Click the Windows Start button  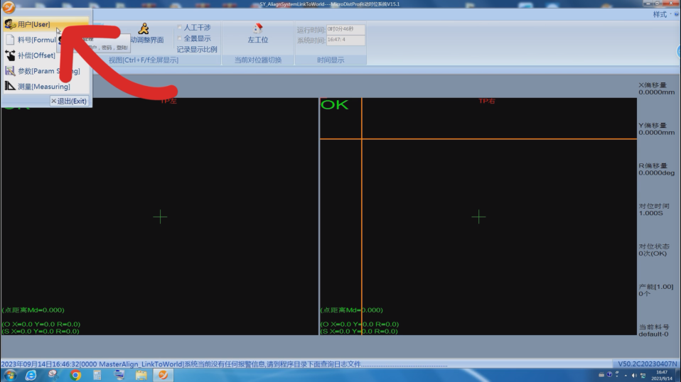click(10, 375)
